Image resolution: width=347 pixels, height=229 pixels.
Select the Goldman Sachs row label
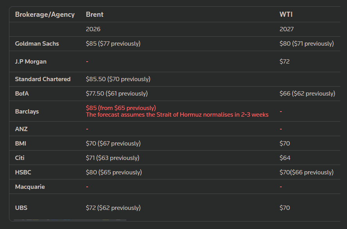click(x=37, y=44)
